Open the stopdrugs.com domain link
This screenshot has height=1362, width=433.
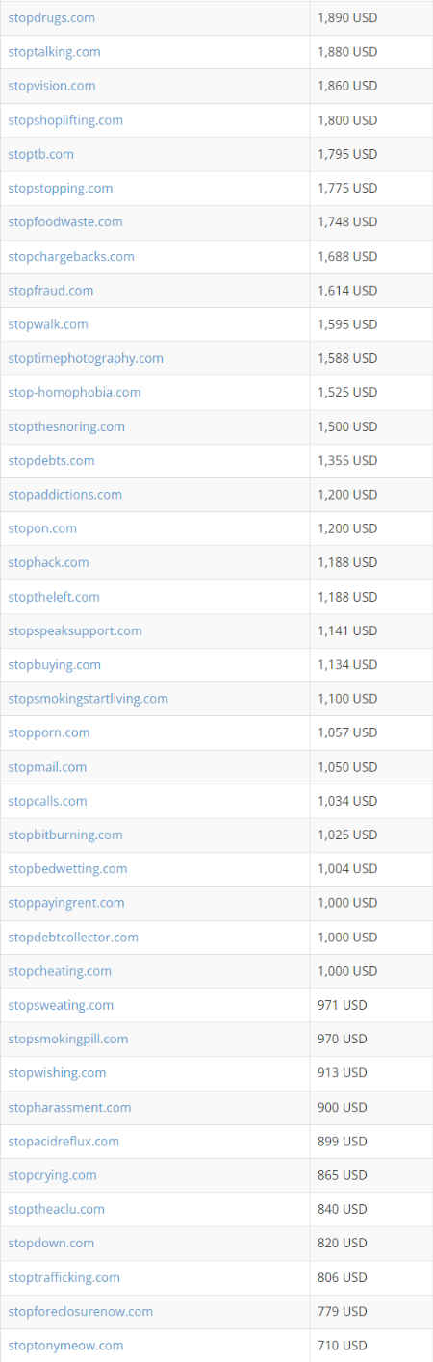[51, 18]
